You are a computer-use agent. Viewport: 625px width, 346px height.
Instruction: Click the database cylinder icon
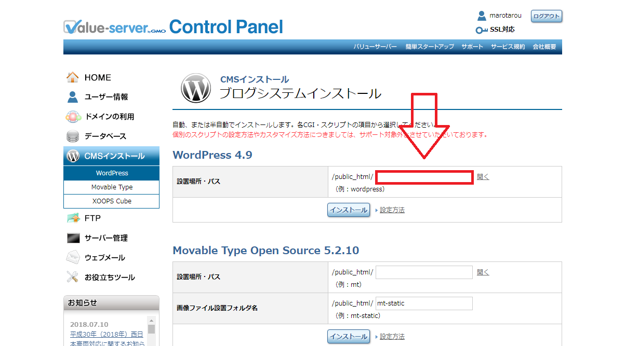(73, 136)
